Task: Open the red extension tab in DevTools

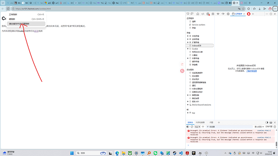Action: tap(249, 14)
